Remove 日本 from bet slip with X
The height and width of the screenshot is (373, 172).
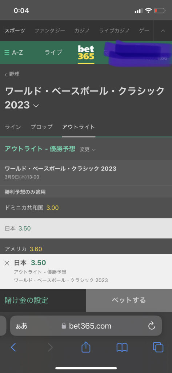click(x=7, y=263)
